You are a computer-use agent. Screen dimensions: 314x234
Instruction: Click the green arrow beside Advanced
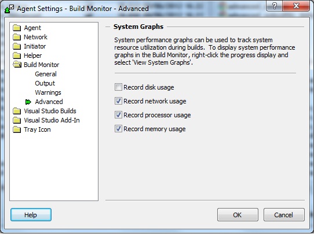click(x=28, y=102)
